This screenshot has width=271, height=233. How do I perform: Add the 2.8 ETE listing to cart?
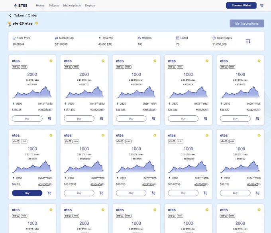(49, 118)
